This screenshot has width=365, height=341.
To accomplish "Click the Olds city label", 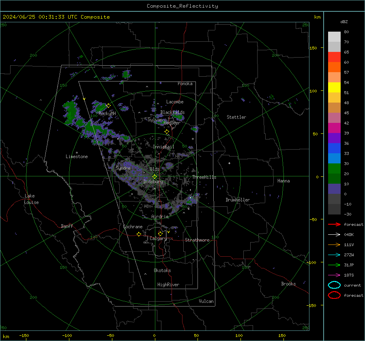I will coord(155,169).
